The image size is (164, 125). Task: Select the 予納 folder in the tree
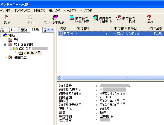click(17, 40)
